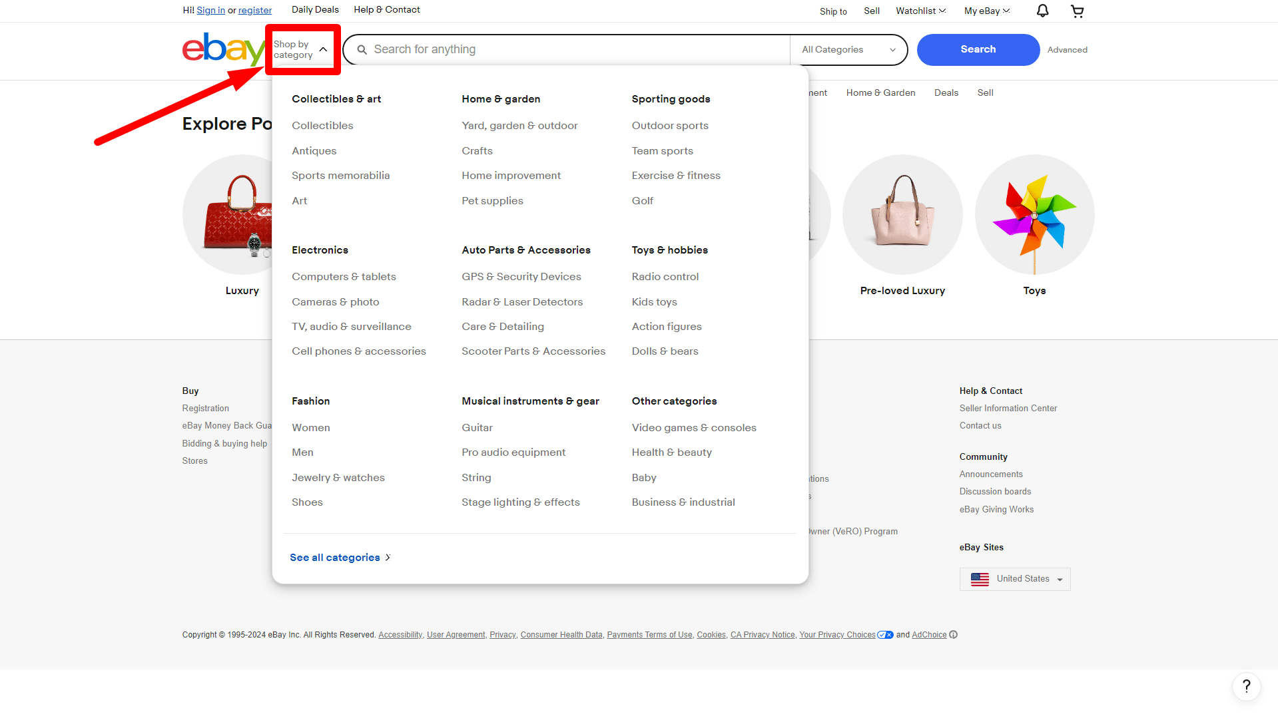Open Health & beauty category

671,452
